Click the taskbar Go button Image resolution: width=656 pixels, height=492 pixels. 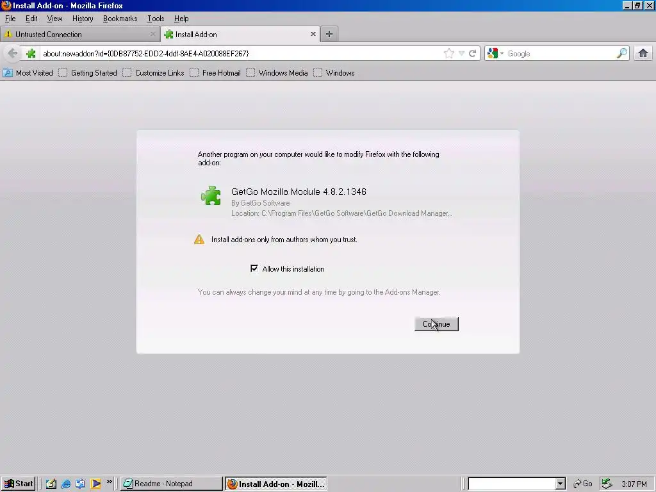(583, 484)
